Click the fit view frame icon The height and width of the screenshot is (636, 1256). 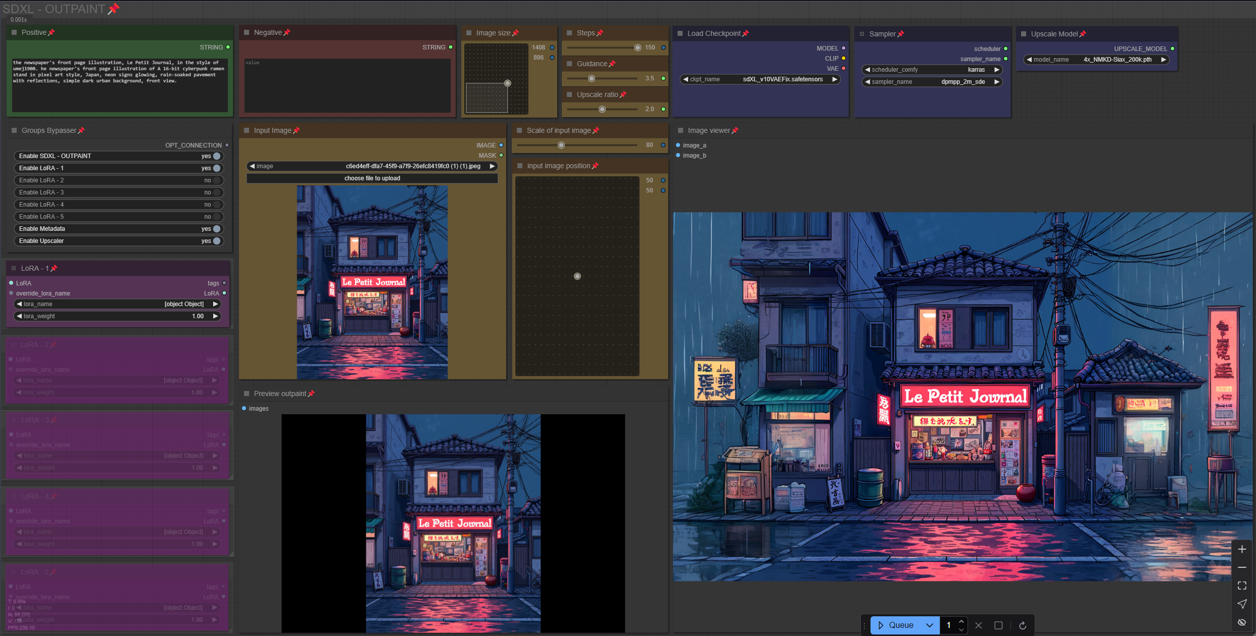[1242, 585]
